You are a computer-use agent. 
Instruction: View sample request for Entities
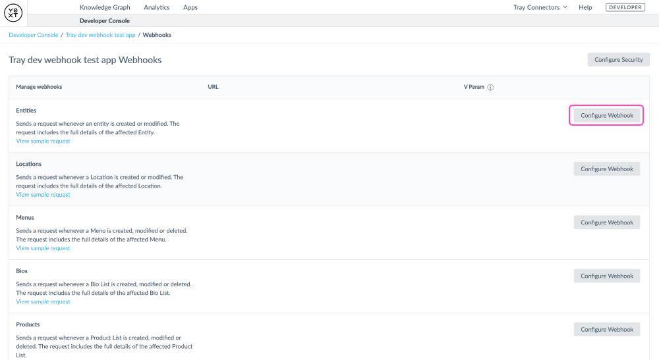tap(43, 141)
